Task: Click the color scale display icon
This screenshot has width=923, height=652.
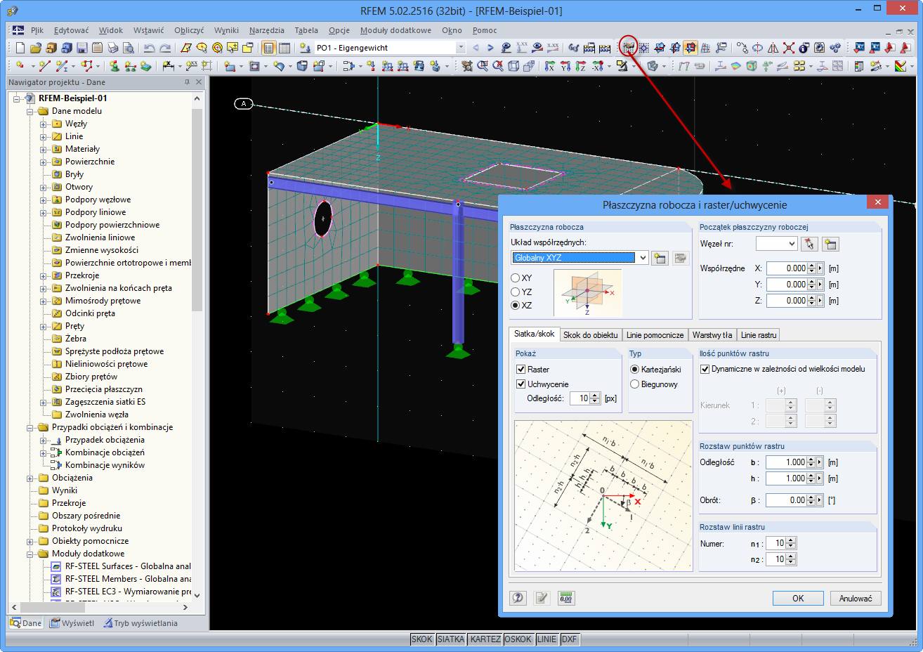Action: (900, 66)
